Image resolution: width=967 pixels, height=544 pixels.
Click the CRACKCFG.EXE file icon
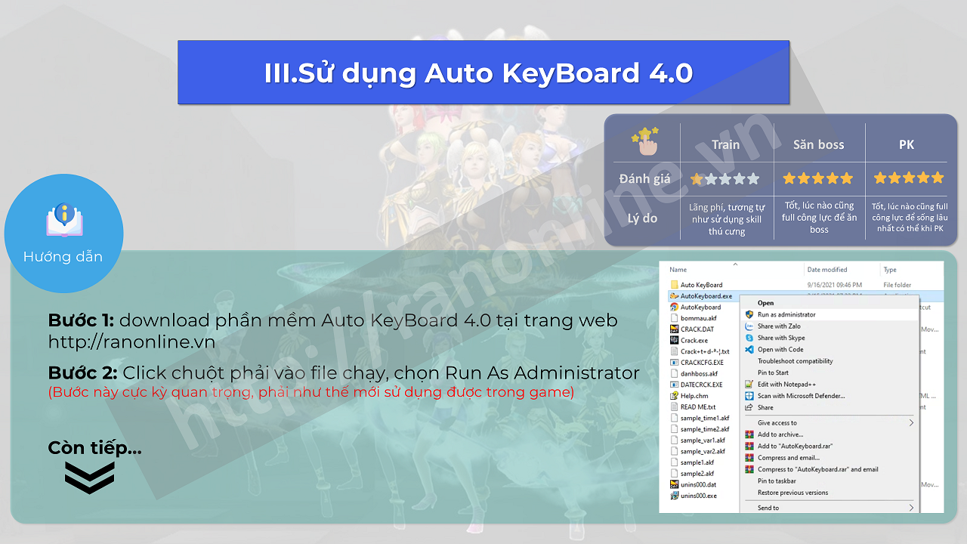[674, 363]
